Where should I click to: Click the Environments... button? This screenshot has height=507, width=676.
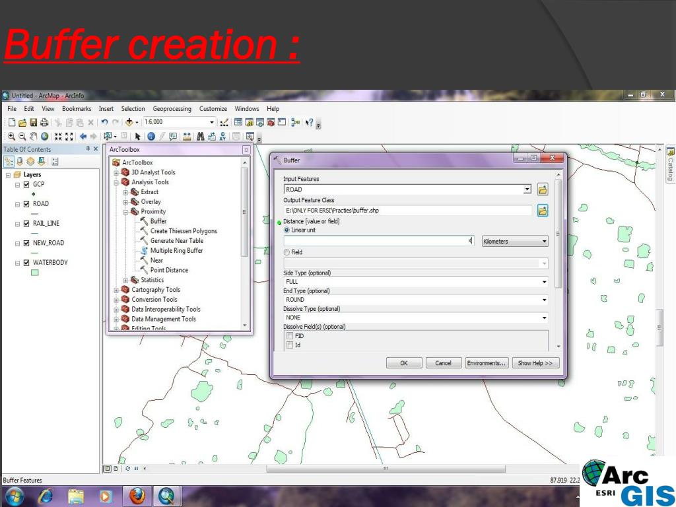coord(487,363)
